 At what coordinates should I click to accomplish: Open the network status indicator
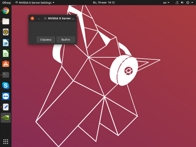coord(177,3)
